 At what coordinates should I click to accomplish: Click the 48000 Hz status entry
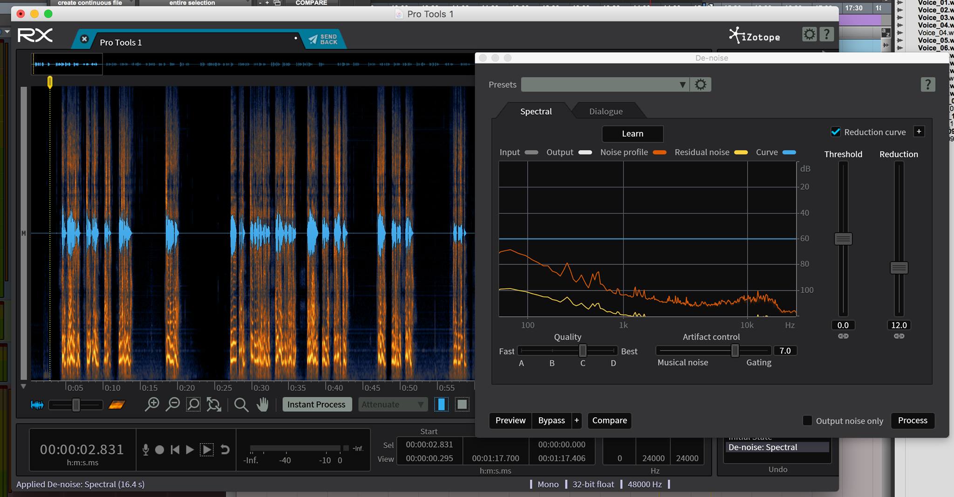click(645, 484)
